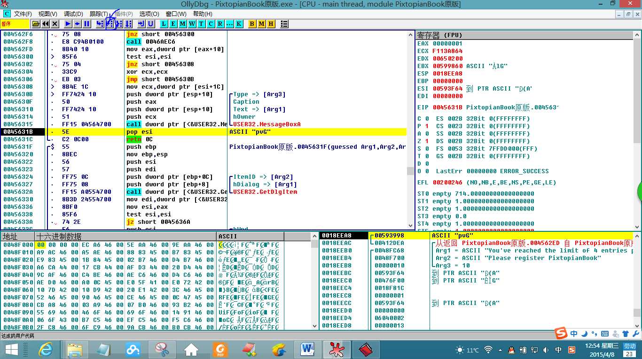Click the Run thread toolbar icon
This screenshot has width=642, height=359.
78,23
